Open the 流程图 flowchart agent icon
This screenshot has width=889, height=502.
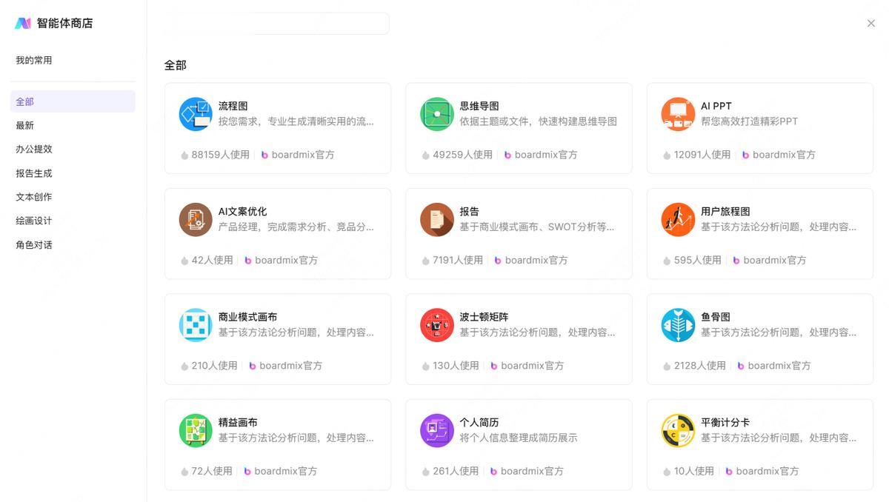pos(196,114)
